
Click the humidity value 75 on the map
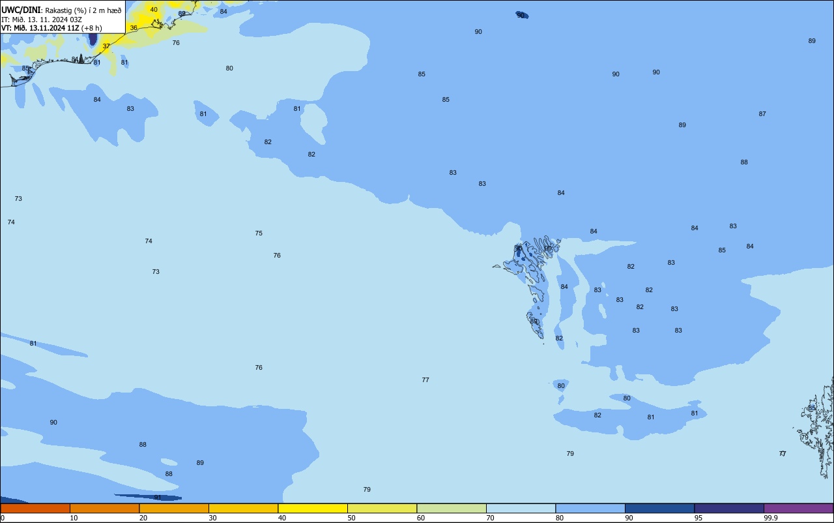[x=259, y=233]
